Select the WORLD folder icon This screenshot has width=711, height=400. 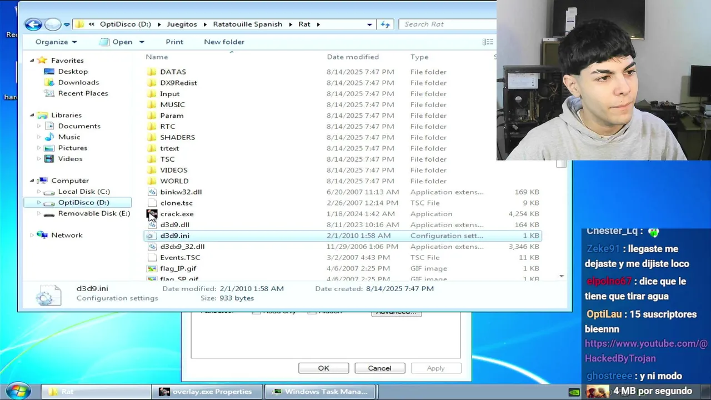tap(152, 181)
